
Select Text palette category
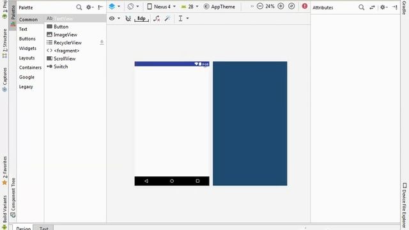pyautogui.click(x=23, y=29)
